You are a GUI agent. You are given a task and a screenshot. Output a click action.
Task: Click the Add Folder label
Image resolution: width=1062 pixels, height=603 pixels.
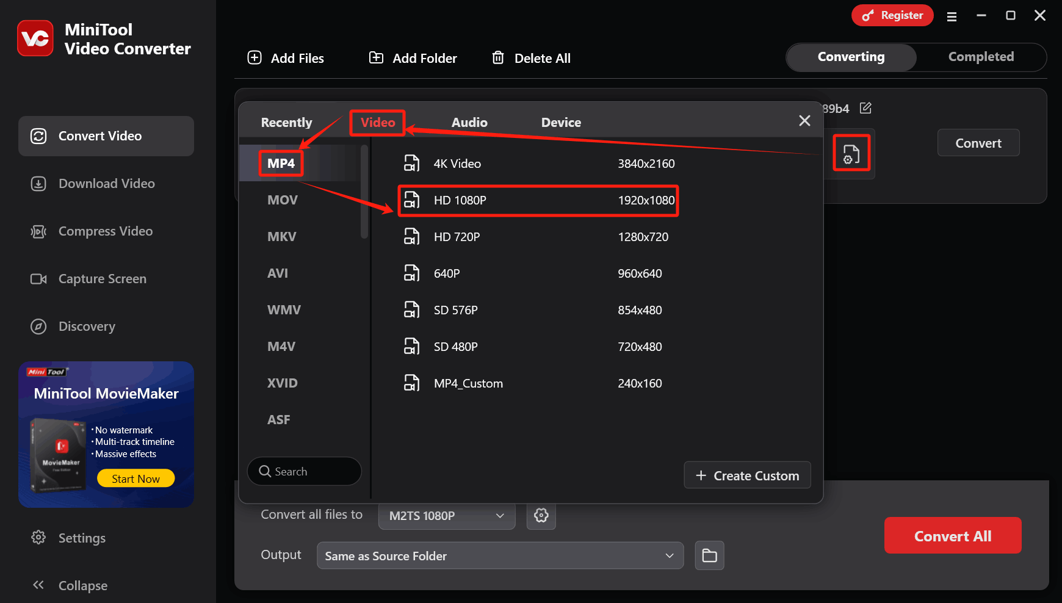click(425, 59)
